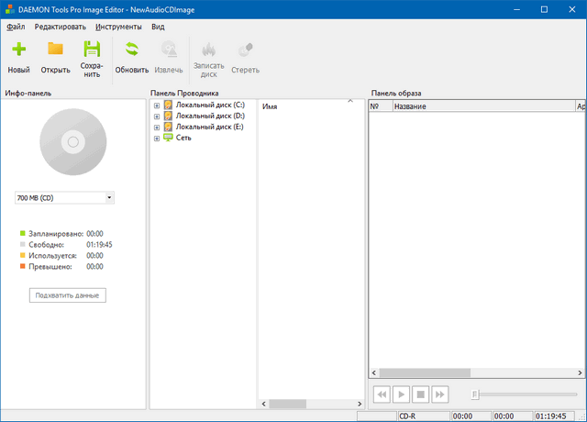Click the Burn disc flame icon
The image size is (587, 422).
(x=208, y=50)
